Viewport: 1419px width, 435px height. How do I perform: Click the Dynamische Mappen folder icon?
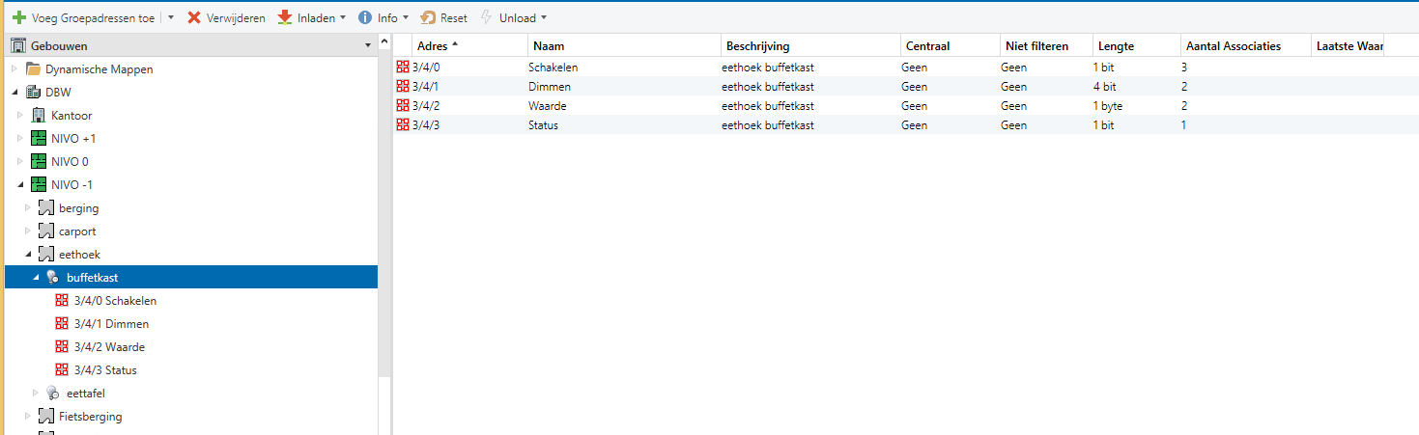coord(34,69)
